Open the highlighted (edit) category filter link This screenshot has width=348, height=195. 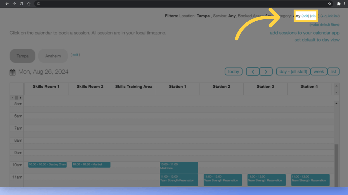(305, 16)
